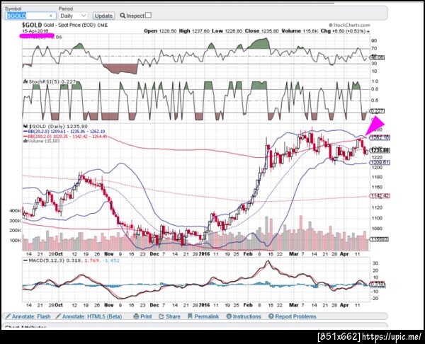Click the bookmark icon beside Permalink
The image size is (425, 344).
[x=190, y=316]
